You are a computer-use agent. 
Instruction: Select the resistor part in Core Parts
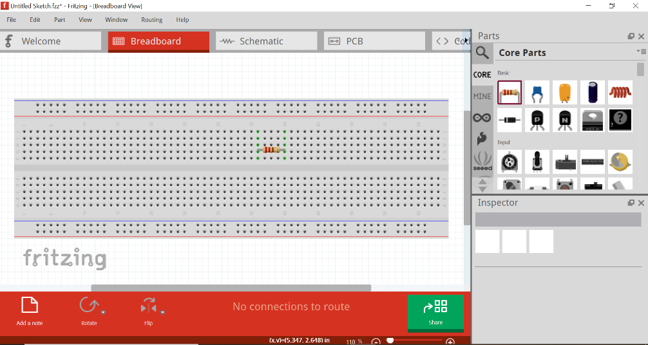tap(510, 93)
